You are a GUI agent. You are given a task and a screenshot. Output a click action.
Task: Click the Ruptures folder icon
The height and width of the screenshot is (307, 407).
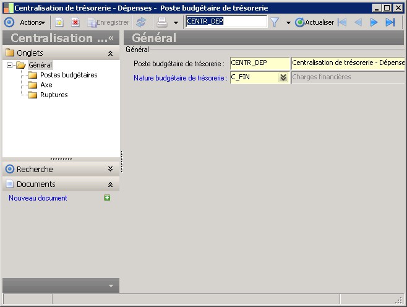[x=32, y=95]
